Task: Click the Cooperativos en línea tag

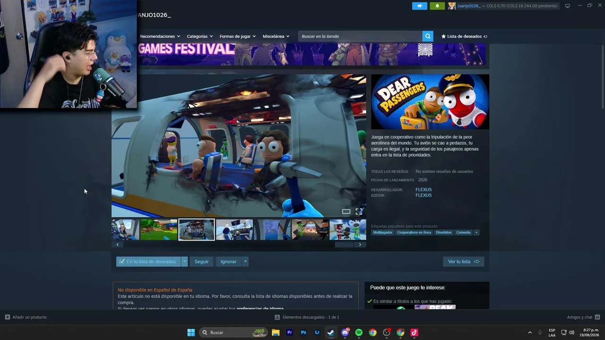Action: coord(414,232)
